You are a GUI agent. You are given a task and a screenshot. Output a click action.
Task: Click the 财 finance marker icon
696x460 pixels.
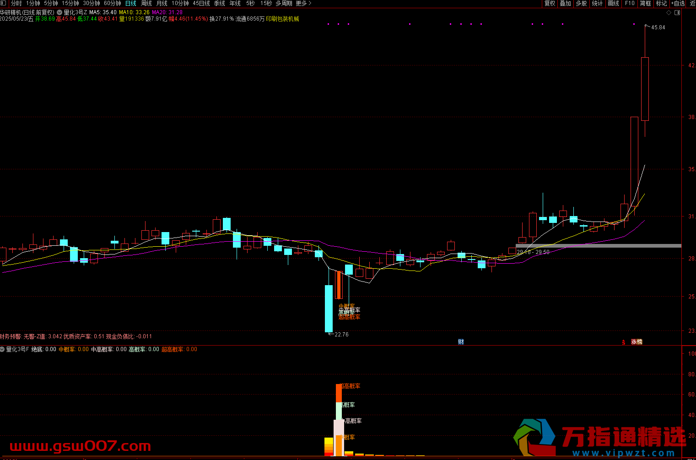tap(461, 342)
